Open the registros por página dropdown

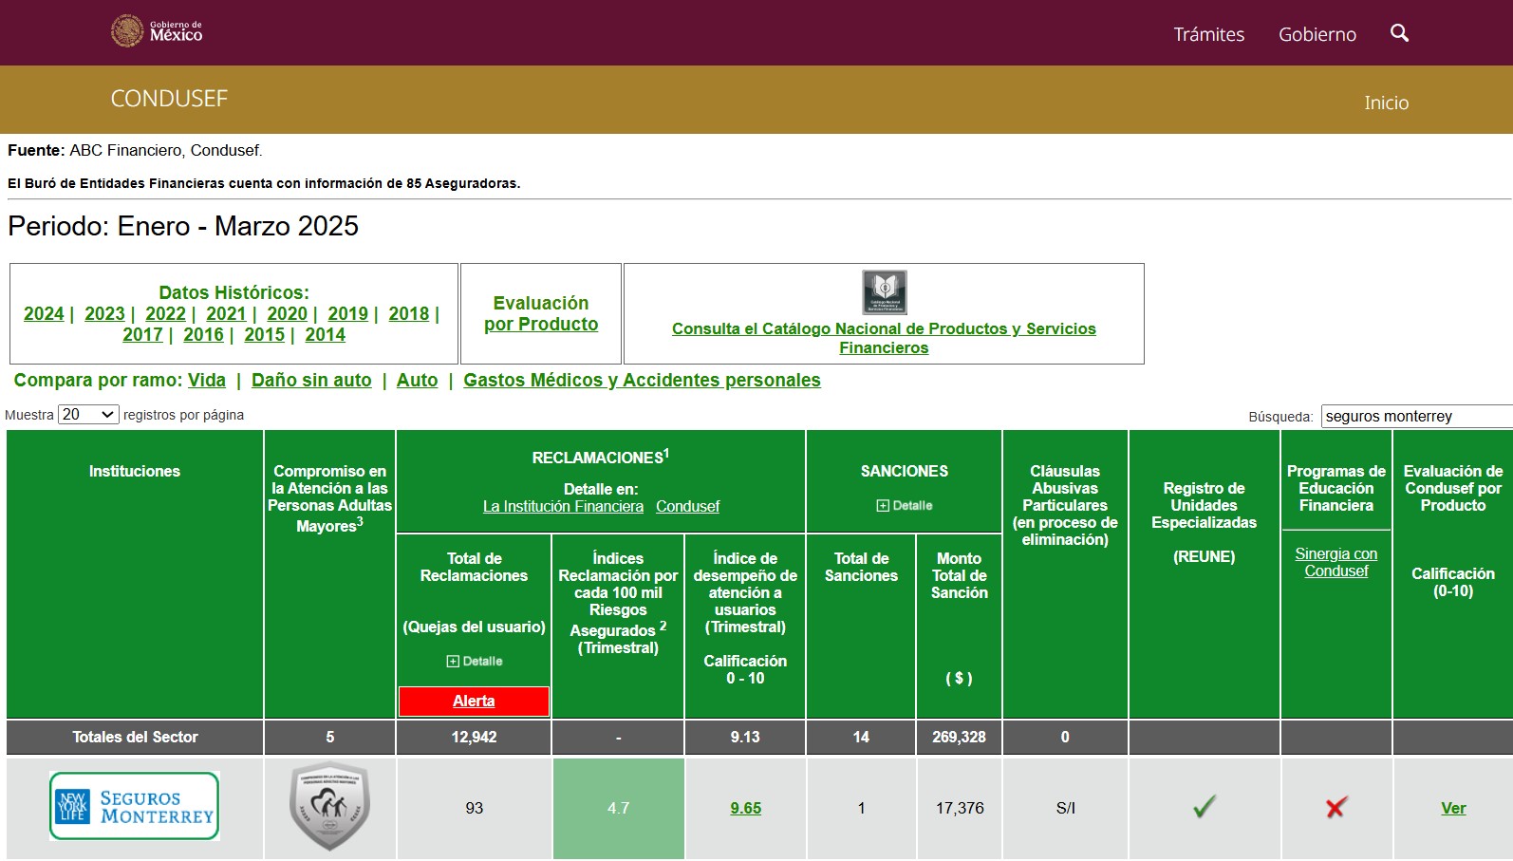coord(88,415)
